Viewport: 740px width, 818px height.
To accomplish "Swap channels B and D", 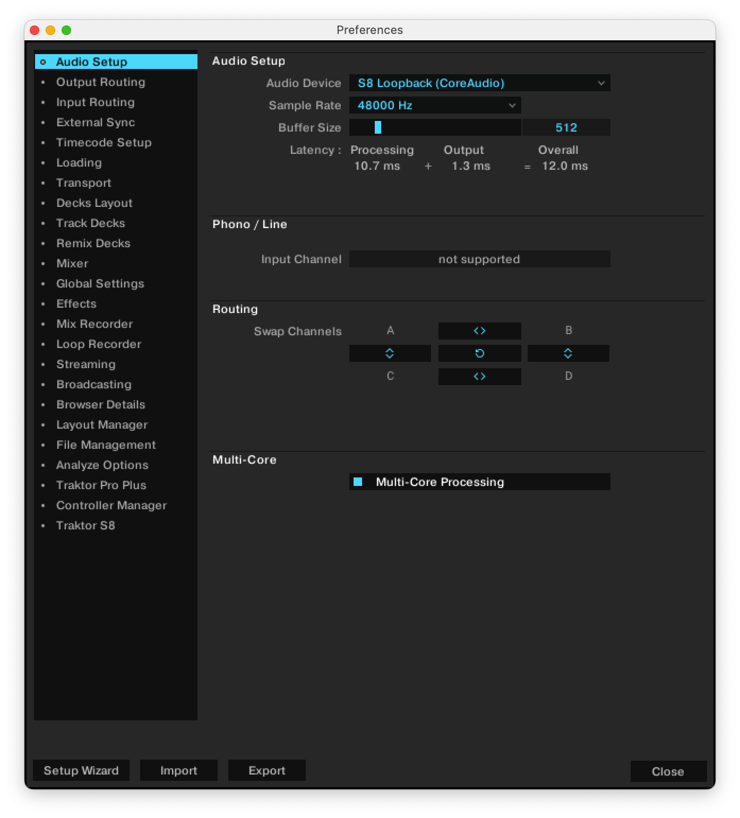I will [568, 353].
